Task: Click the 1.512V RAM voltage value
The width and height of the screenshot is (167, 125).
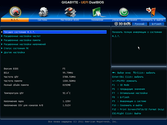Action: click(67, 105)
